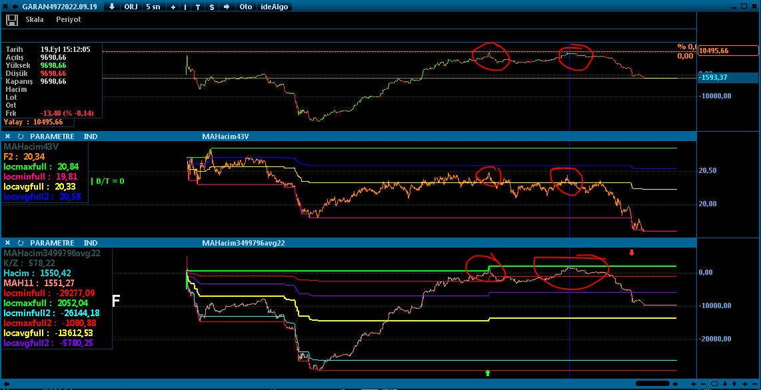
Task: Click the oval reset icon in bottom bar
Action: [714, 384]
